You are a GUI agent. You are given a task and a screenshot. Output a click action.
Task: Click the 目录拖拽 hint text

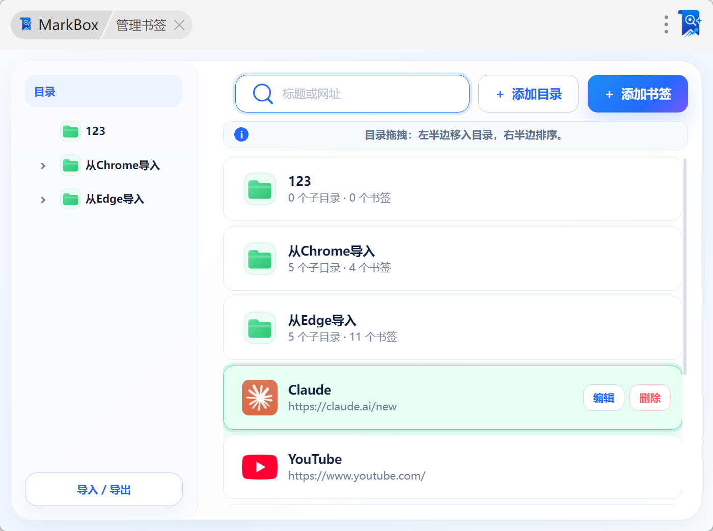tap(463, 135)
